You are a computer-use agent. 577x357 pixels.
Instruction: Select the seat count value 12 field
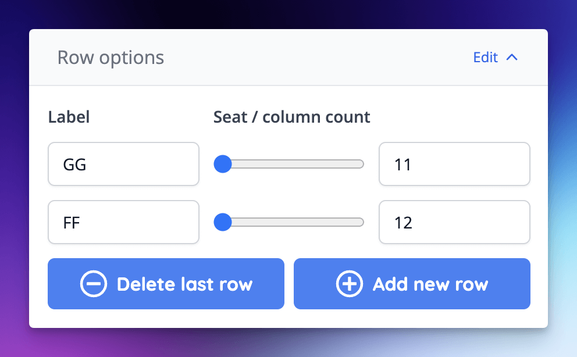coord(454,222)
